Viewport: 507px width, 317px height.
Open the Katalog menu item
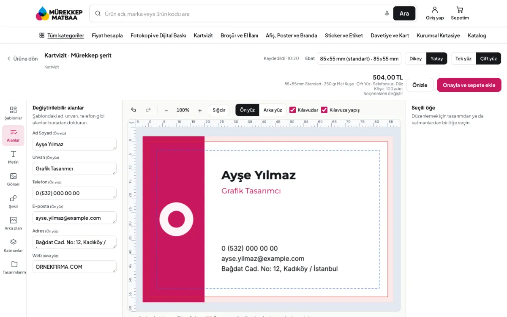(477, 36)
